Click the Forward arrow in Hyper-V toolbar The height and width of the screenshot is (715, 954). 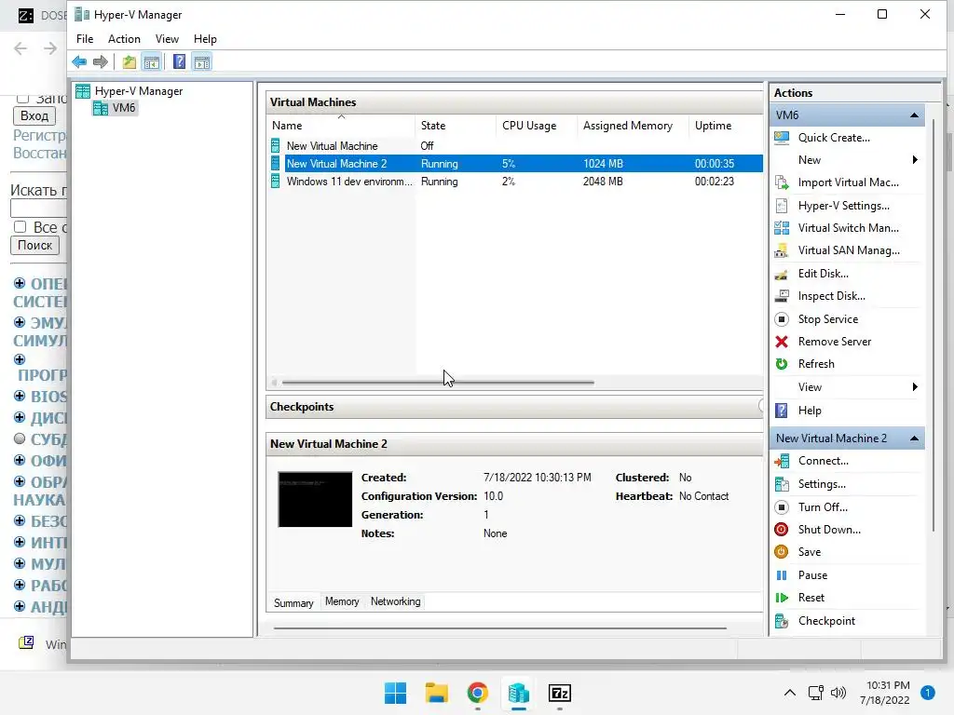(x=101, y=61)
